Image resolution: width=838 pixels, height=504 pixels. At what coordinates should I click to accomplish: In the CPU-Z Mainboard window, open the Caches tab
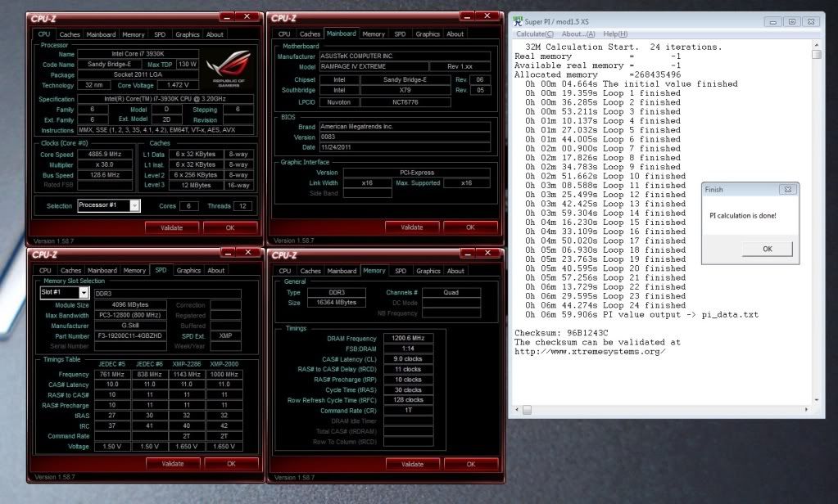(x=310, y=34)
